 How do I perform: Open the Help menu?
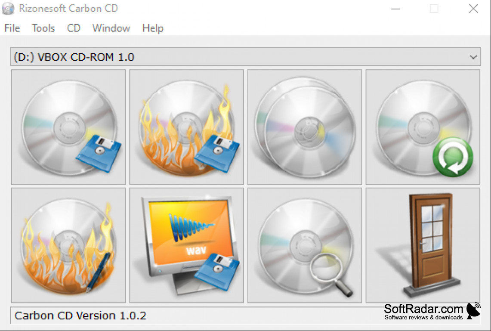coord(152,28)
